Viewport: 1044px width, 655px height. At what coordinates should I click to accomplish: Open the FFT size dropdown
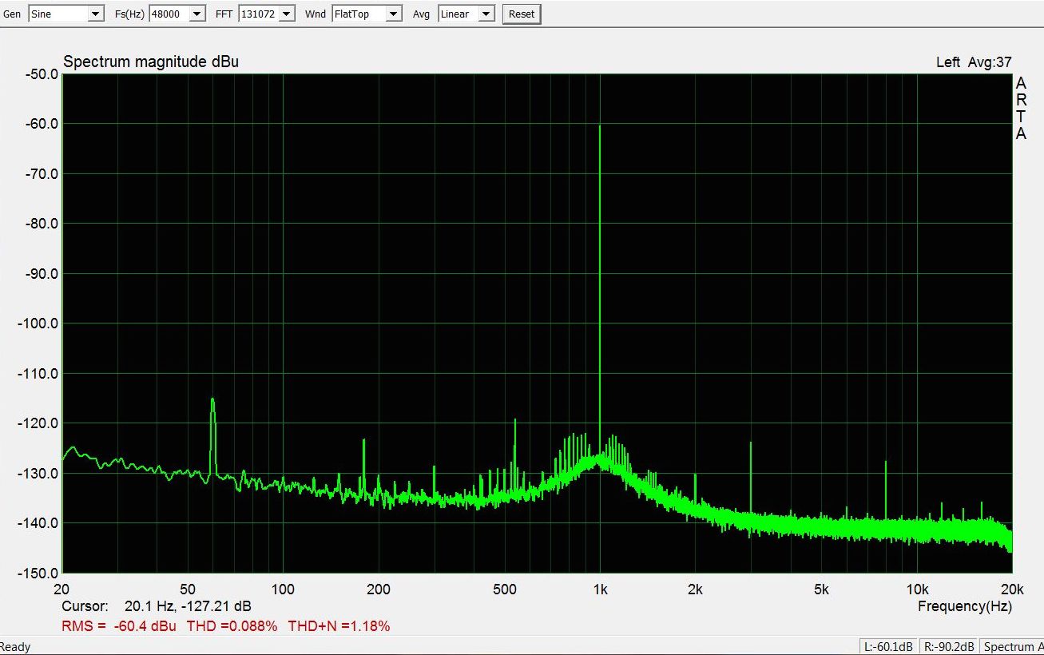coord(267,14)
